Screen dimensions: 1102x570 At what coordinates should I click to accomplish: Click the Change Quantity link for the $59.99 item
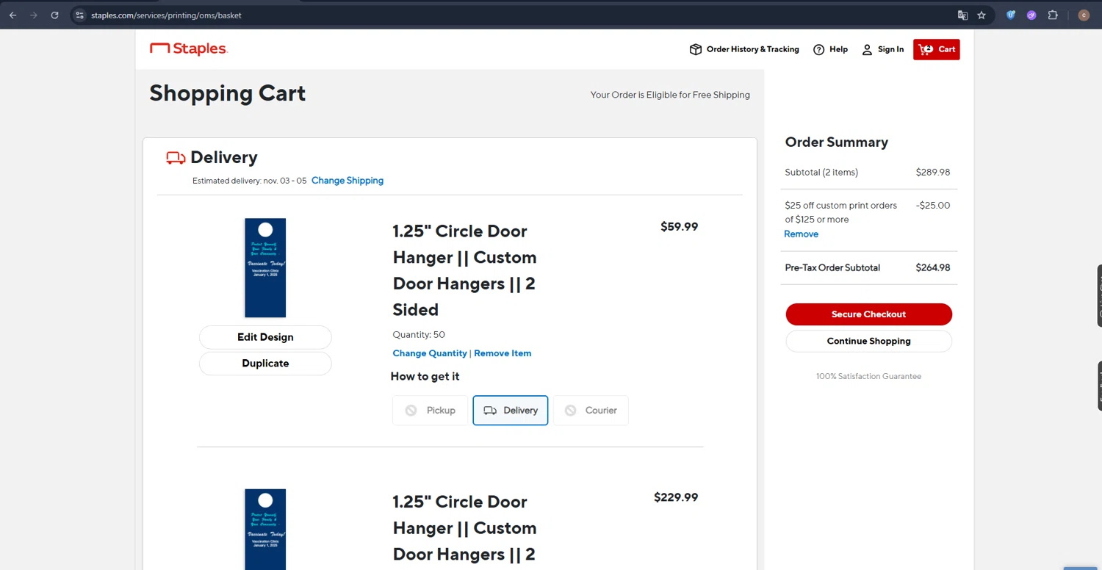pos(430,353)
